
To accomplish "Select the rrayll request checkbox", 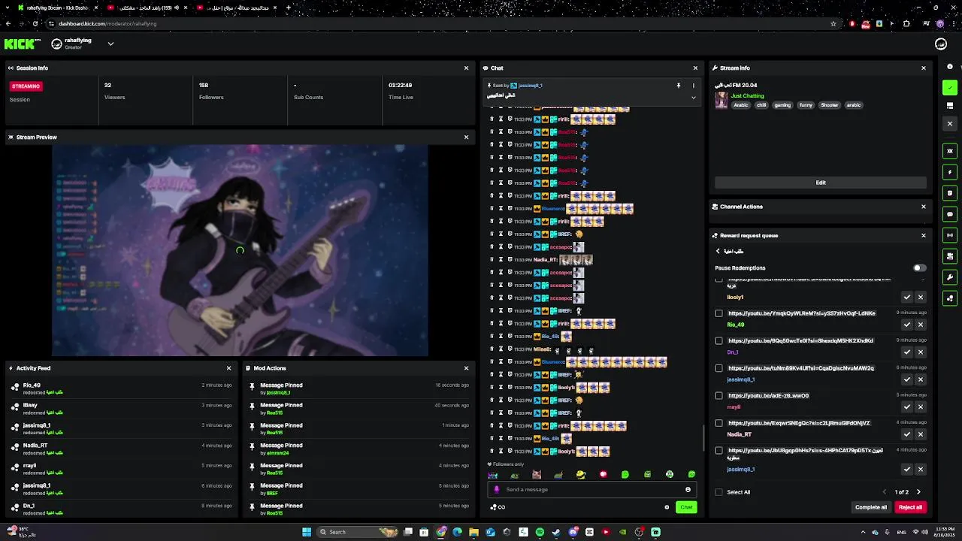I will click(719, 395).
